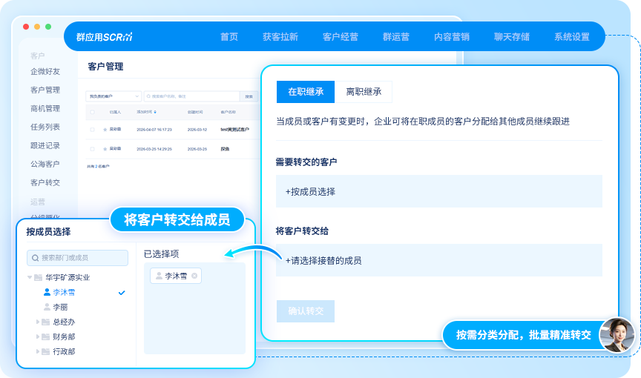Image resolution: width=641 pixels, height=378 pixels.
Task: Click the person icon inside 李沐雪 chip
Action: click(159, 276)
